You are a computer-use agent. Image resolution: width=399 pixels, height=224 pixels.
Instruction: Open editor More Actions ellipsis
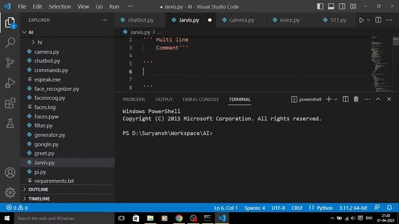[x=389, y=20]
